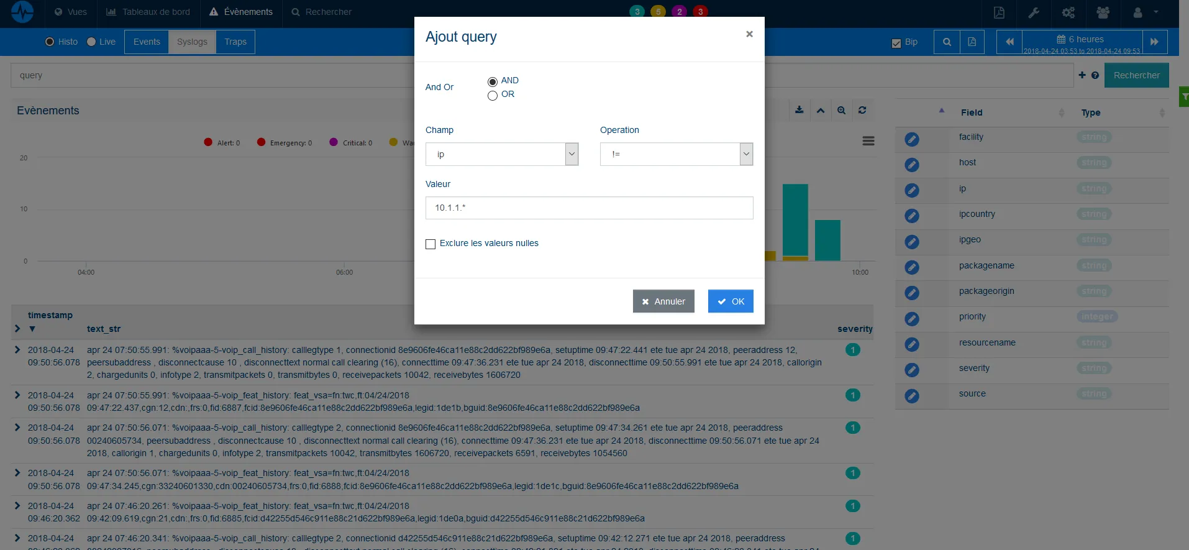Toggle the Bip checkbox
This screenshot has width=1189, height=550.
tap(896, 43)
